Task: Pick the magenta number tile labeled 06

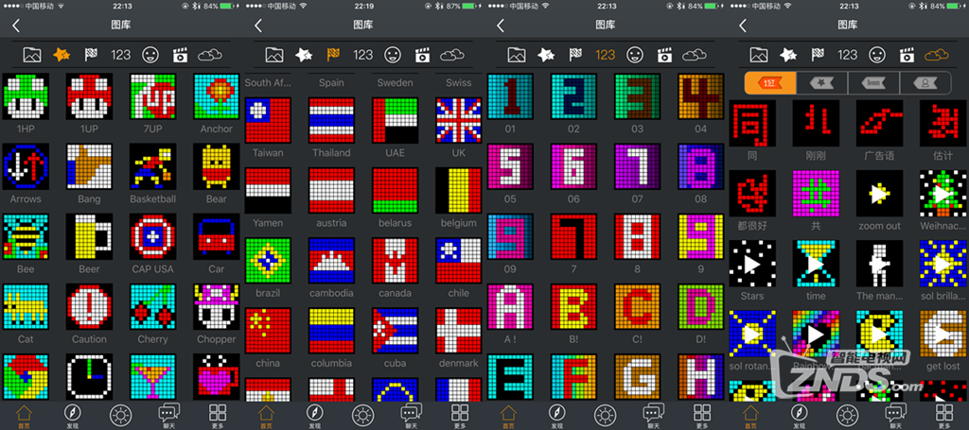Action: [x=574, y=166]
